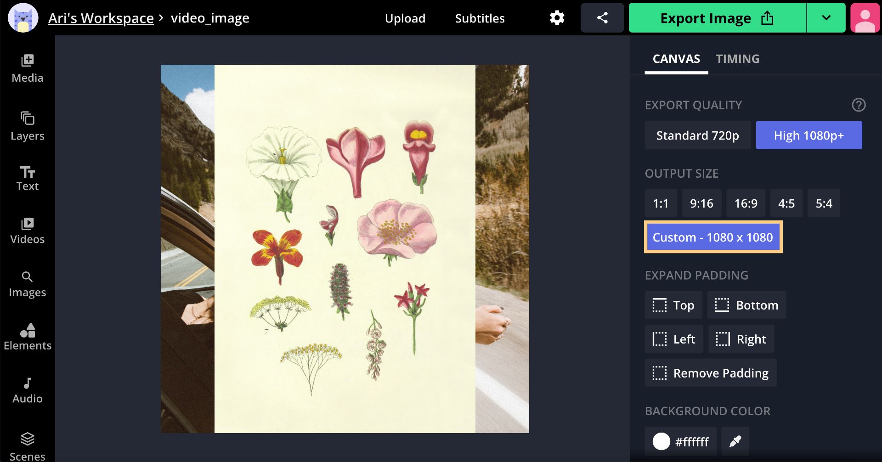The height and width of the screenshot is (462, 882).
Task: Open the Images search panel
Action: [x=28, y=284]
